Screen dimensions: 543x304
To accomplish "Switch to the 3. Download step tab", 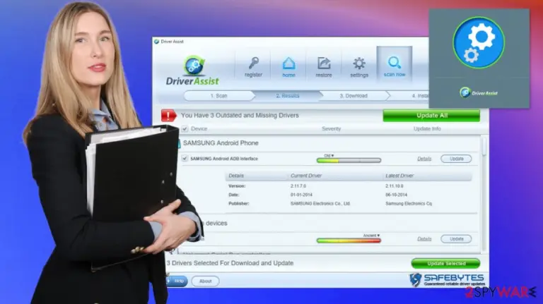I will coord(354,96).
